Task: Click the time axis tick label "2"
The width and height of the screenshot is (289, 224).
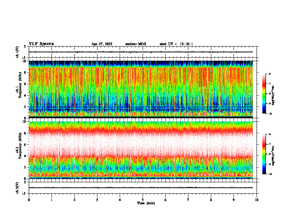Action: [74, 200]
